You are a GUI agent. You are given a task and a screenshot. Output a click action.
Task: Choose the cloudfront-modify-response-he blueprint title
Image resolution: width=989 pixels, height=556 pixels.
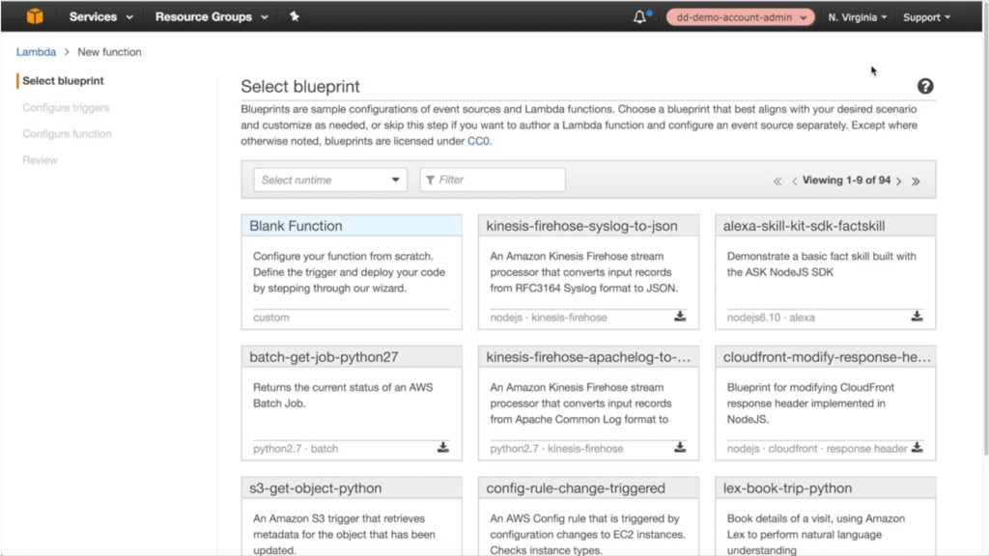point(827,357)
